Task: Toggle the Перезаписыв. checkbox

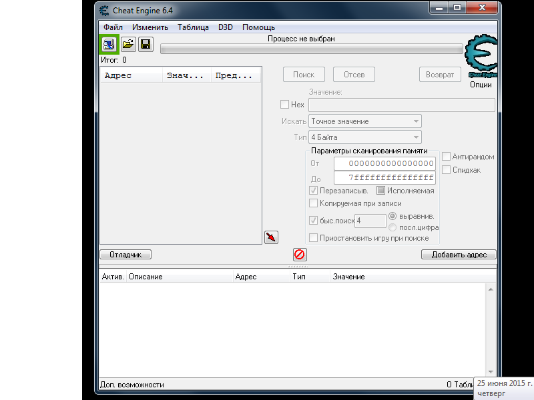Action: [x=313, y=191]
